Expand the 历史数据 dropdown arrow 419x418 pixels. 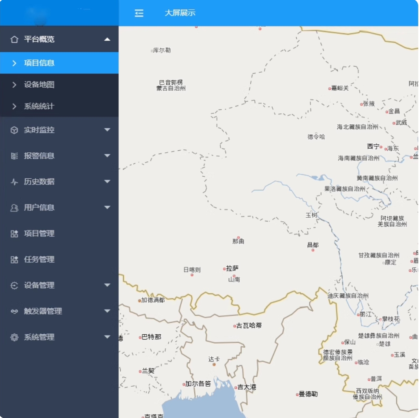107,182
